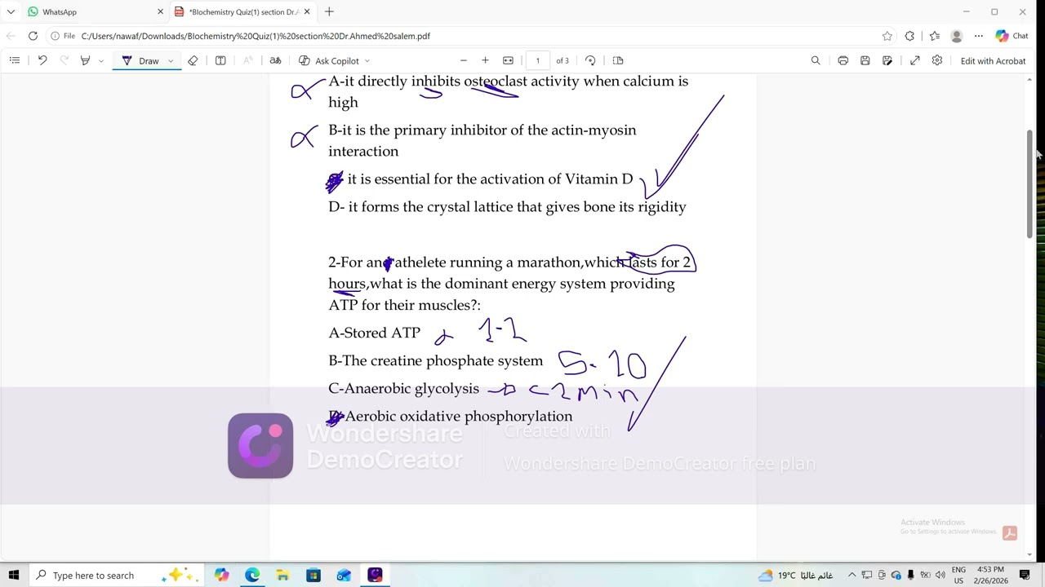Click the page number field
Viewport: 1045px width, 587px height.
click(537, 60)
